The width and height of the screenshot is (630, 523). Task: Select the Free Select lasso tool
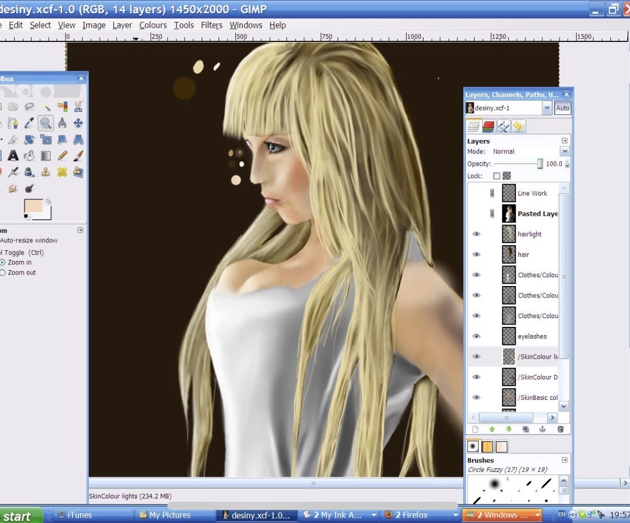29,106
